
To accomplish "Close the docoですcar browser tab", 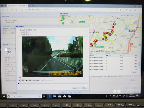I will [x=26, y=6].
